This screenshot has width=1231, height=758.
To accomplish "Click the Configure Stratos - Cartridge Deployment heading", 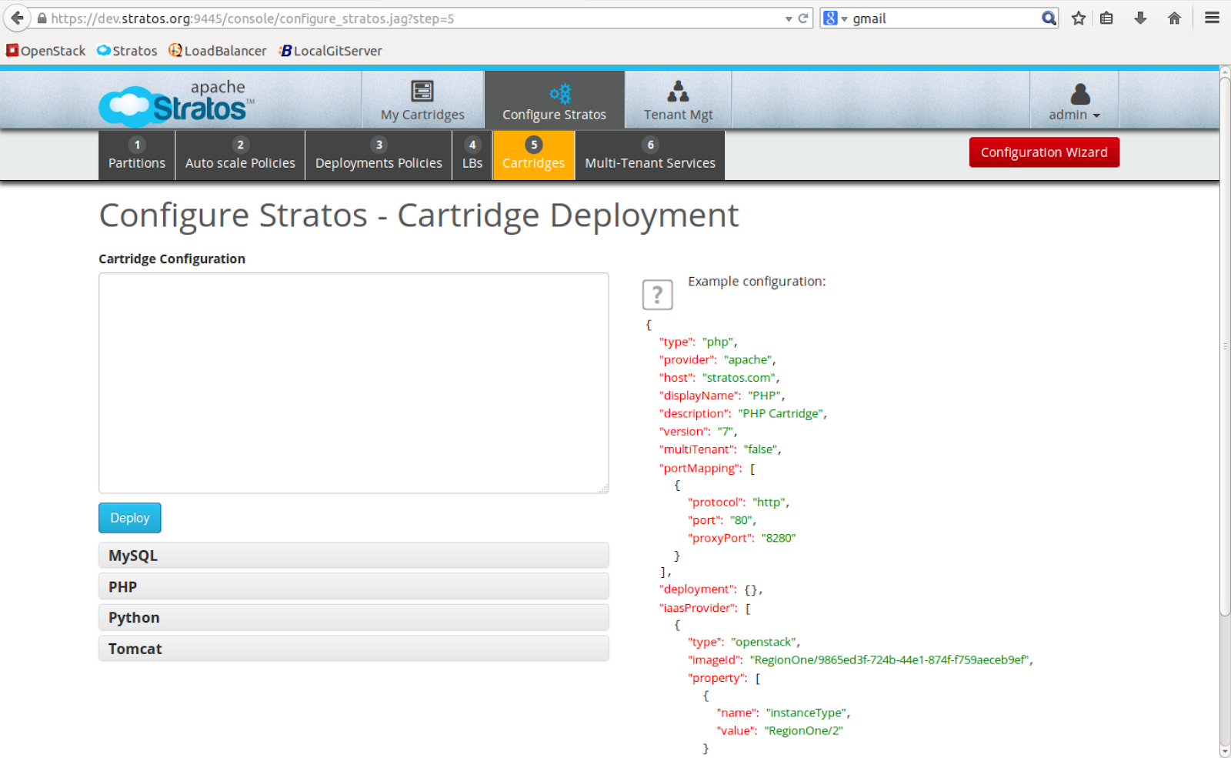I will tap(419, 215).
